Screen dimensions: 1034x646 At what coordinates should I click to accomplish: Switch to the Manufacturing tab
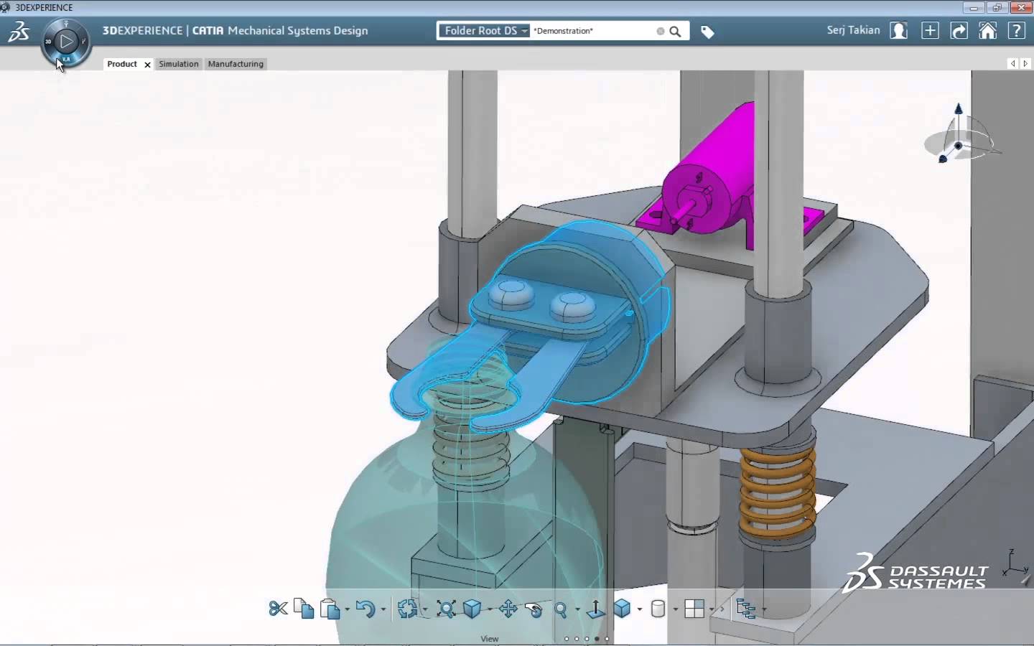coord(236,64)
